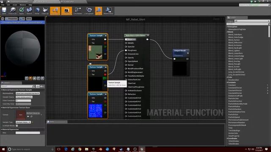Click the Output Result node header
Viewport: 271px width, 152px height.
pos(181,53)
